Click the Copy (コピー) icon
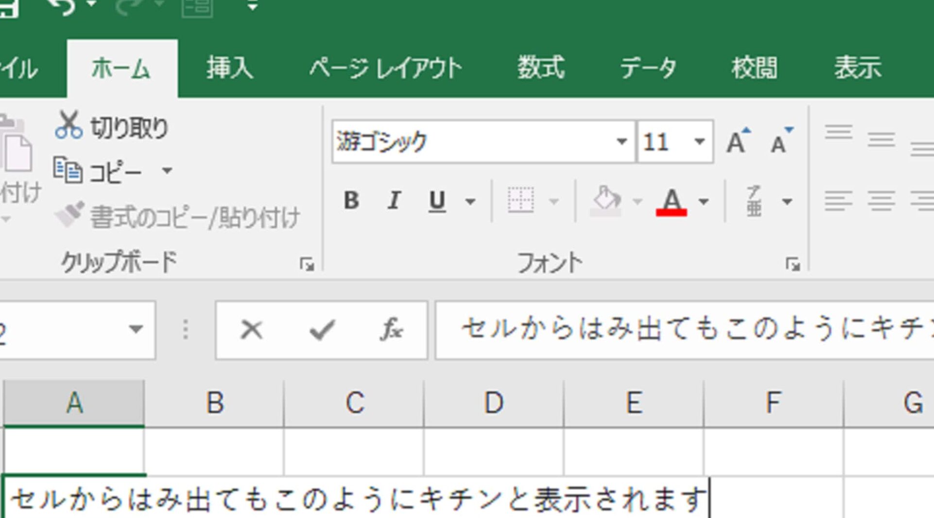The height and width of the screenshot is (518, 934). click(68, 171)
